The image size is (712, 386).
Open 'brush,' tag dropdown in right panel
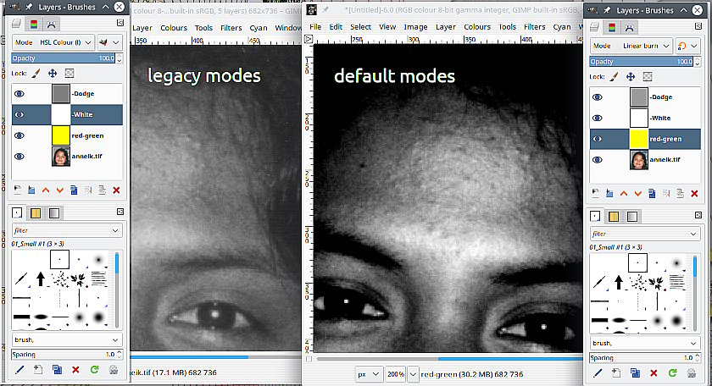click(x=693, y=343)
